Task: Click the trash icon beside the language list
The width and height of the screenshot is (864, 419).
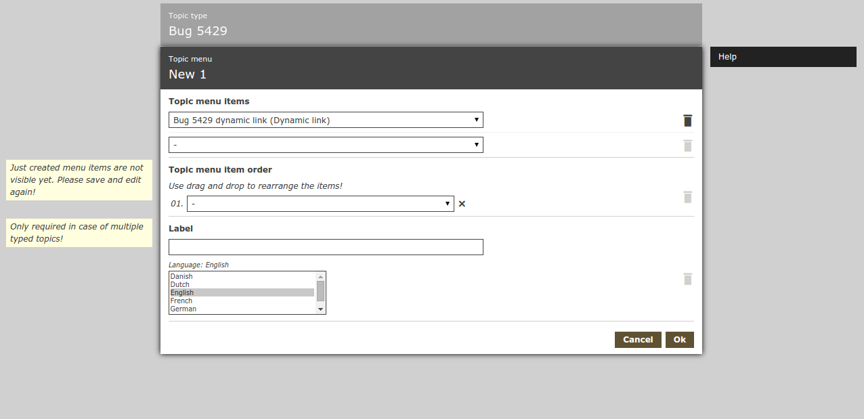Action: (x=687, y=279)
